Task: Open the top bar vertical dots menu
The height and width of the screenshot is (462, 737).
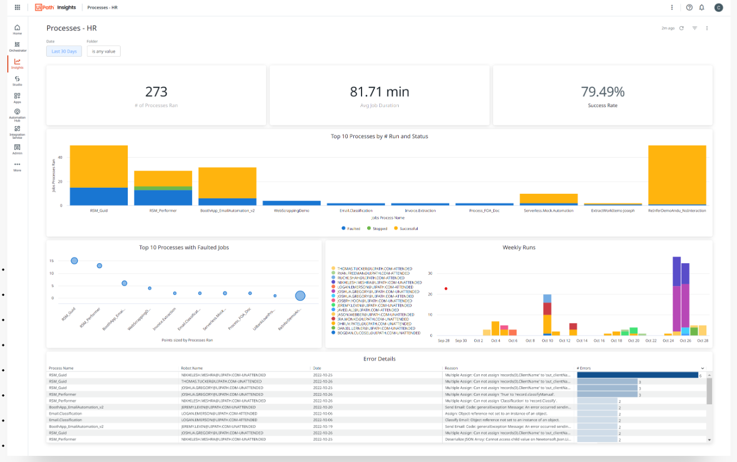Action: click(672, 7)
